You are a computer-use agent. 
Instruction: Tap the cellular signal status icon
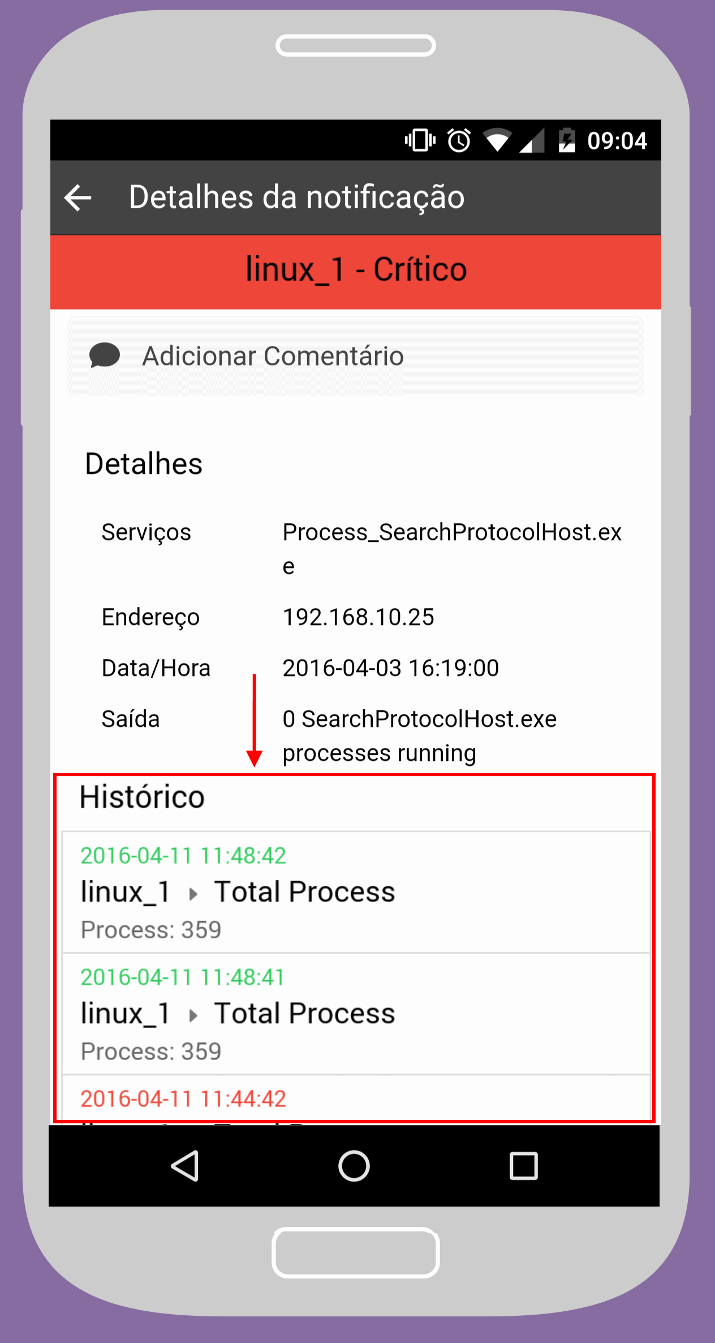coord(532,140)
